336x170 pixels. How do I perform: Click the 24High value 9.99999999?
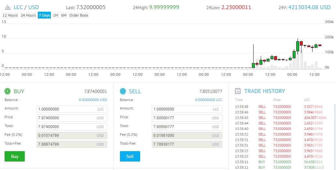click(x=164, y=7)
